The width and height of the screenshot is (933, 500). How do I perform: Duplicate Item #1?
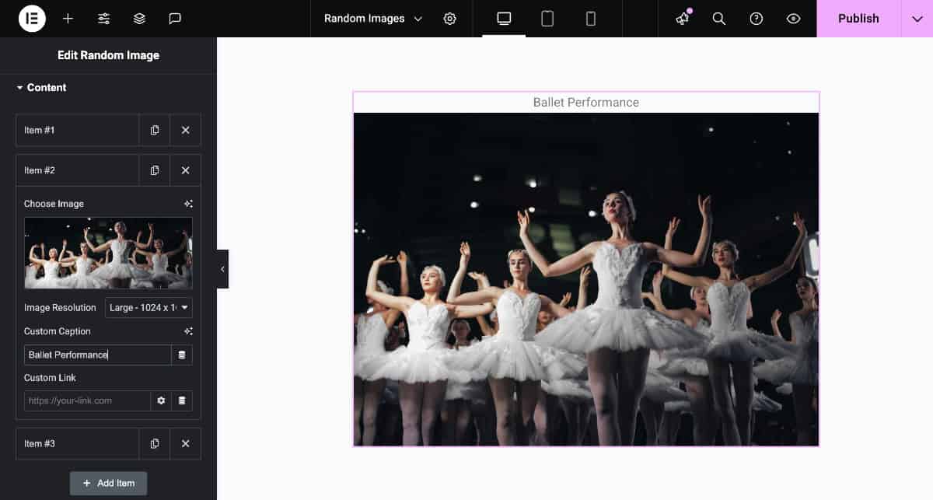point(155,130)
